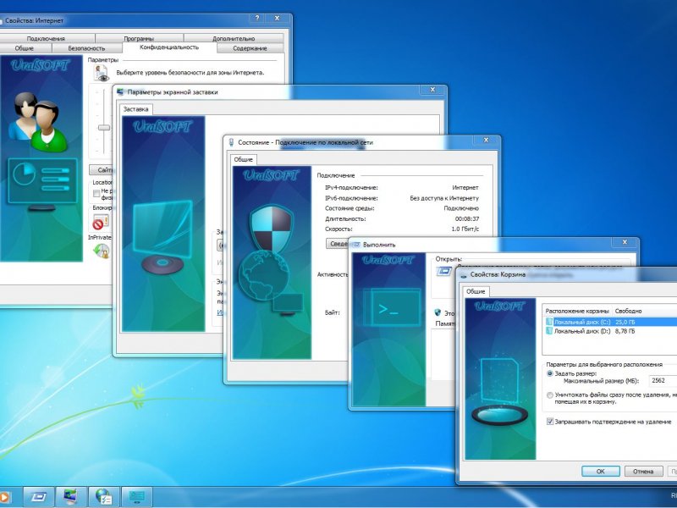Screen dimensions: 677x508
Task: Click OK in Recycle Bin properties
Action: [x=601, y=472]
